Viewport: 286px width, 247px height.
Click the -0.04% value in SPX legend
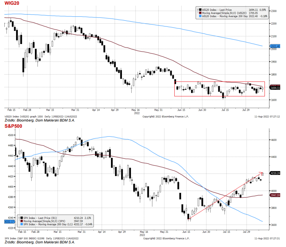point(88,224)
